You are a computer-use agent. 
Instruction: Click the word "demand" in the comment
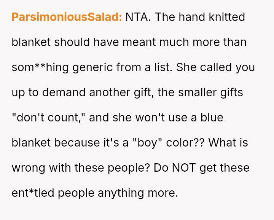[x=64, y=92]
